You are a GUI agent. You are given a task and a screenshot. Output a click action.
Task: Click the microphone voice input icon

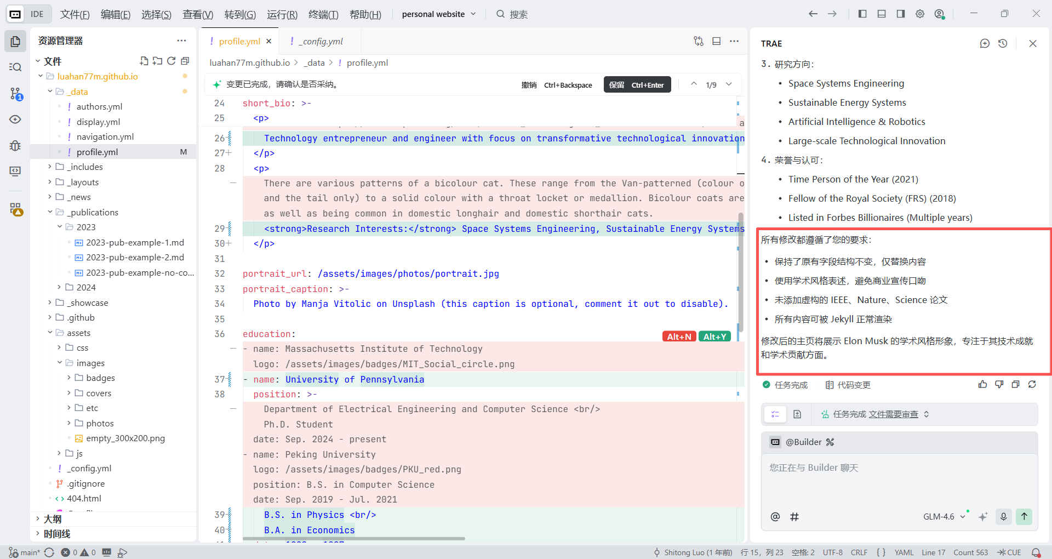1004,516
